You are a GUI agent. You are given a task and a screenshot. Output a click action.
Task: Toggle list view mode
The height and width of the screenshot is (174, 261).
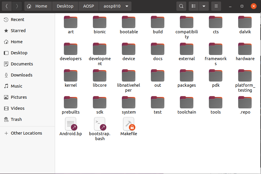click(x=194, y=6)
